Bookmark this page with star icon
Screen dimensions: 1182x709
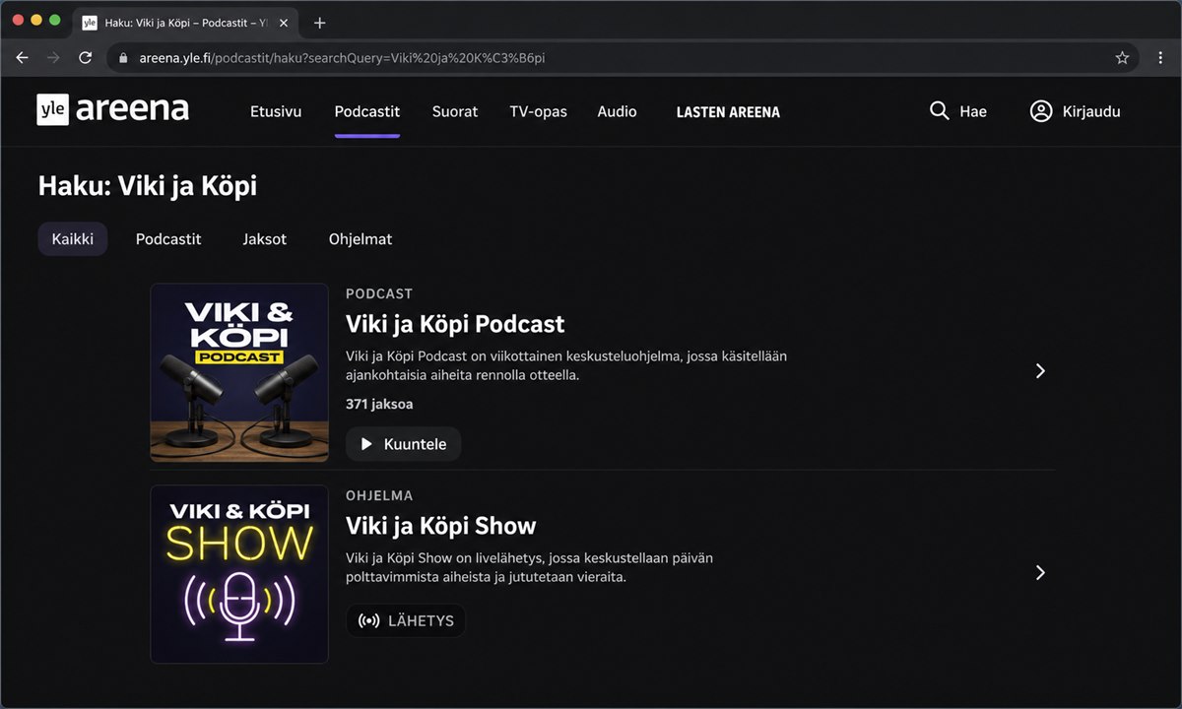(1122, 58)
